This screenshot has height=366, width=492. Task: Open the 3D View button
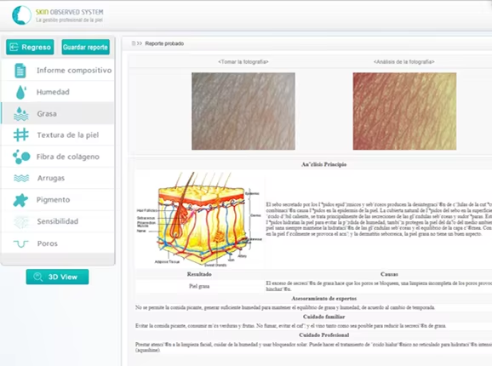[x=57, y=277]
